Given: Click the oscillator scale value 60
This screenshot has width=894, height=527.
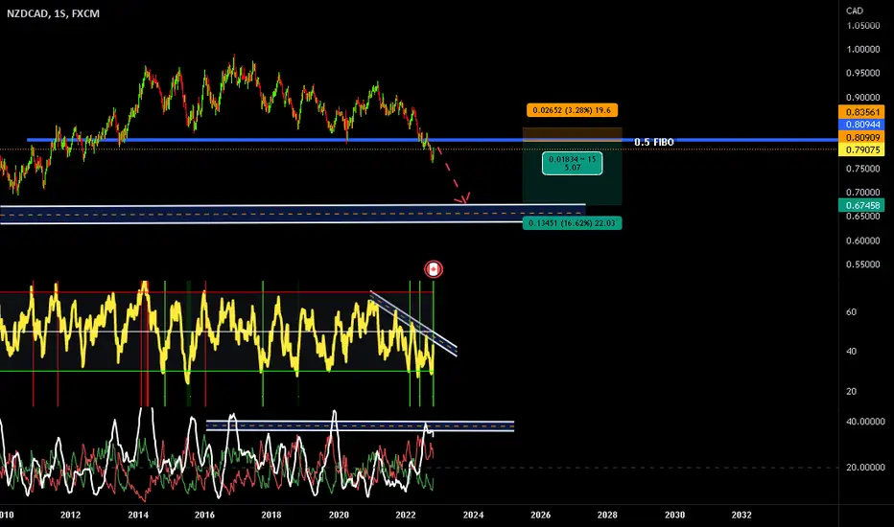Looking at the screenshot, I should [851, 311].
